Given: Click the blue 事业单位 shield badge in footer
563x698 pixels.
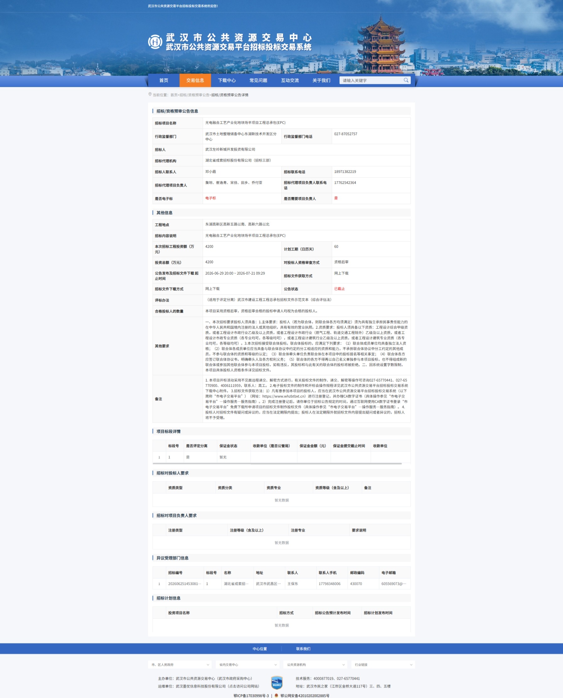Looking at the screenshot, I should coord(276,682).
